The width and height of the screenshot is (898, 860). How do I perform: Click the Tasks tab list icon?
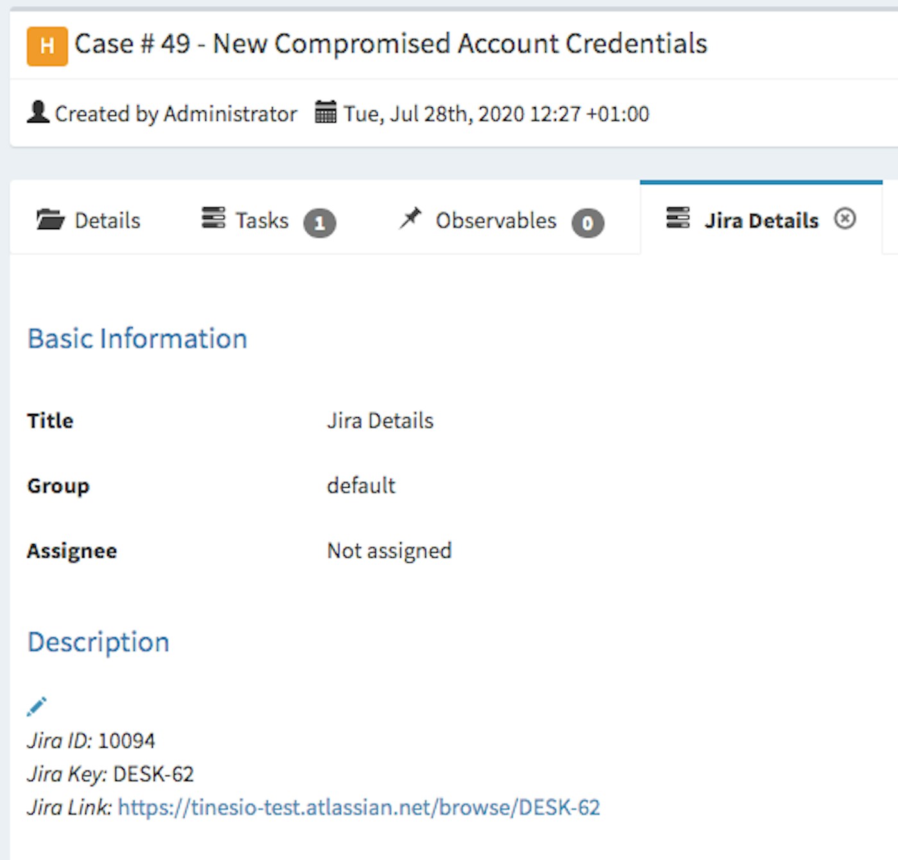[214, 218]
